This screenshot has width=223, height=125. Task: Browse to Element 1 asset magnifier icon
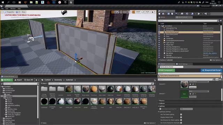(x=193, y=94)
